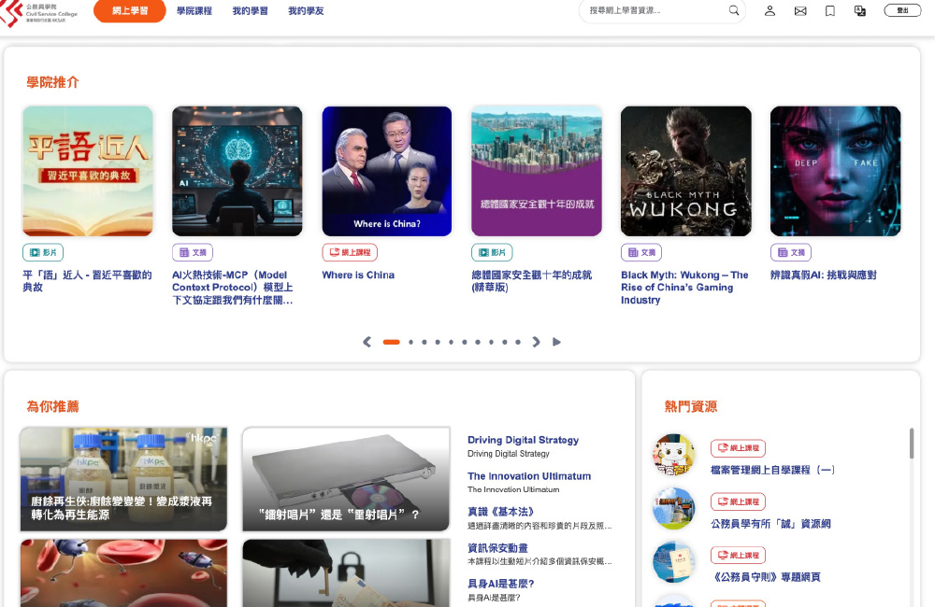
Task: Open the Black Myth Wukong thumbnail
Action: click(x=685, y=171)
